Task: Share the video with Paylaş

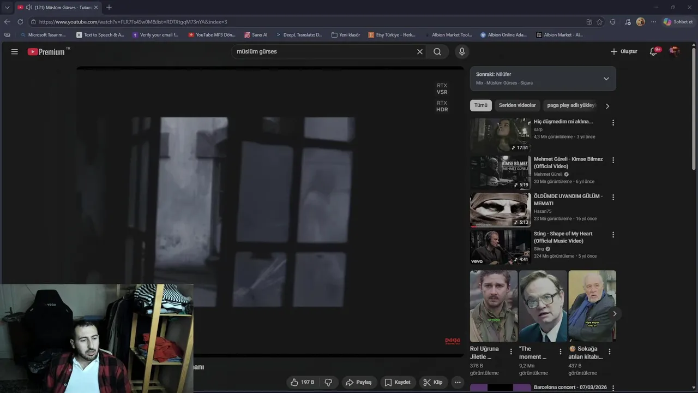Action: coord(359,382)
